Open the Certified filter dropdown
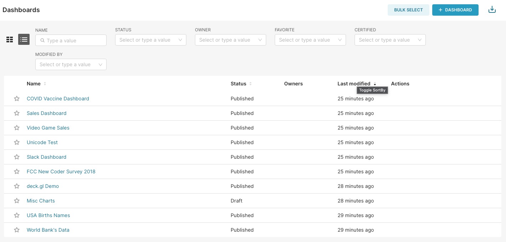 point(390,40)
